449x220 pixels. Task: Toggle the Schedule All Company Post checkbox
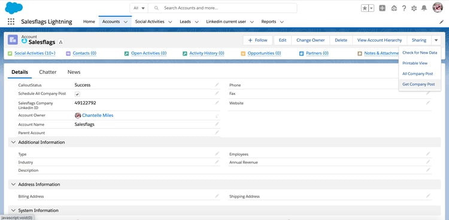(x=77, y=94)
